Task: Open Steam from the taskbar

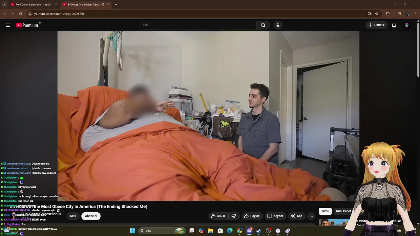Action: [x=259, y=231]
